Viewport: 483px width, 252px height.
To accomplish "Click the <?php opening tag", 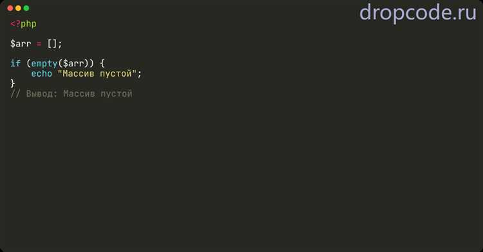I will [23, 24].
